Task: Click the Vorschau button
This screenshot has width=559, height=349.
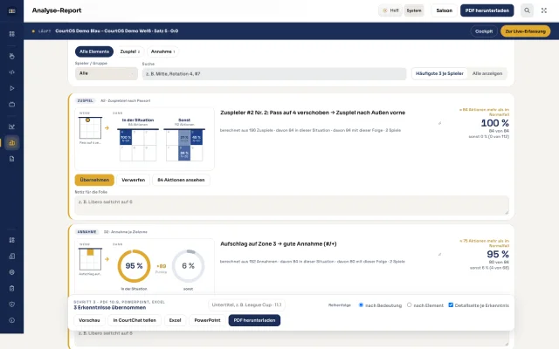Action: coord(89,320)
